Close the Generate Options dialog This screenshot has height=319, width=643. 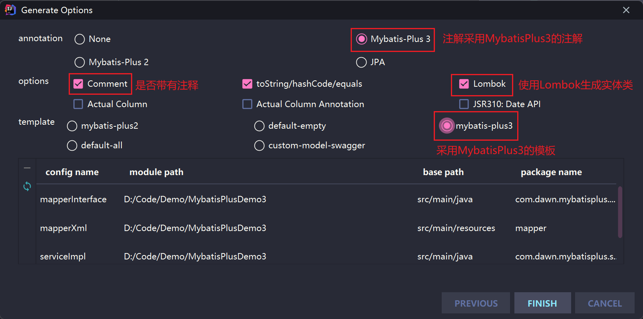(x=626, y=10)
